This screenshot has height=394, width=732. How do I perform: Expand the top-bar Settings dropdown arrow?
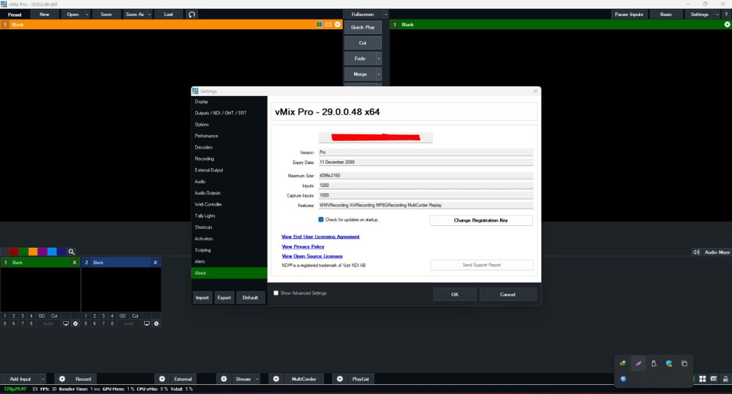(717, 14)
